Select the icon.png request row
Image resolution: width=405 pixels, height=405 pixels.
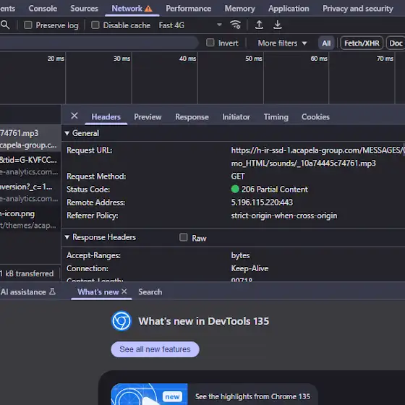30,219
